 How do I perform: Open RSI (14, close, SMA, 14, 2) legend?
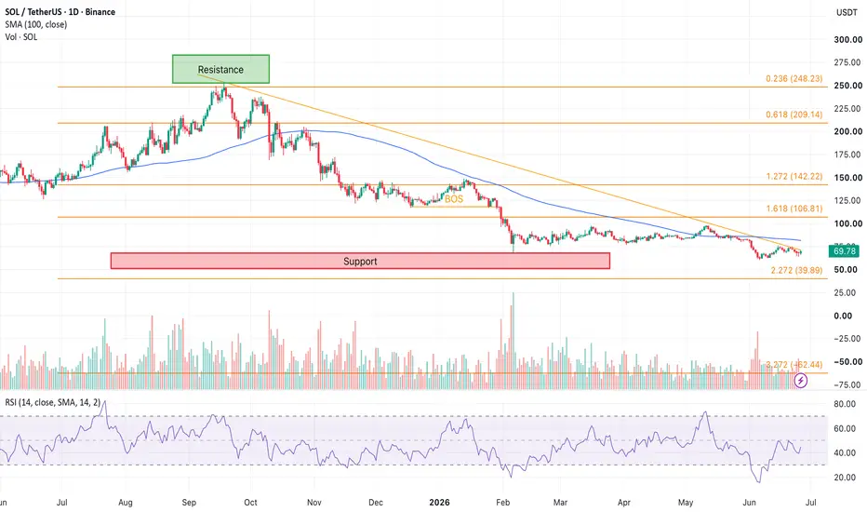[x=52, y=402]
